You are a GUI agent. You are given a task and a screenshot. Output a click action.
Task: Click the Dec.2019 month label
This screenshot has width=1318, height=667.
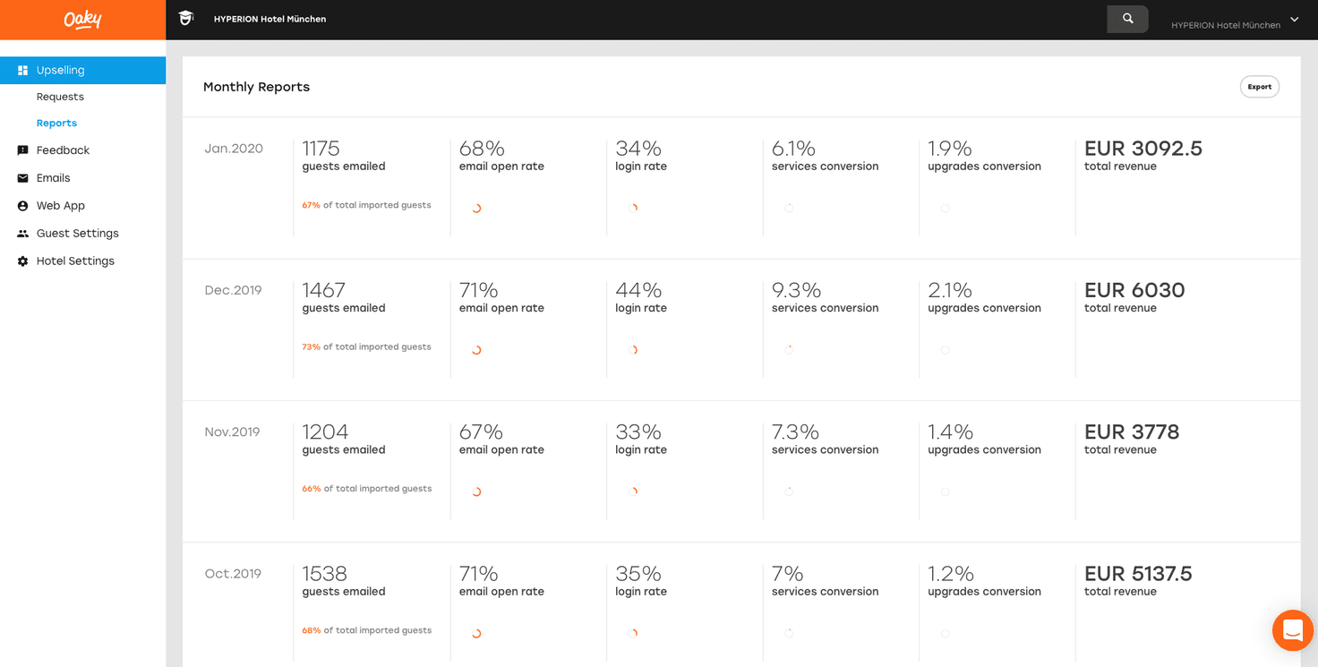coord(233,290)
